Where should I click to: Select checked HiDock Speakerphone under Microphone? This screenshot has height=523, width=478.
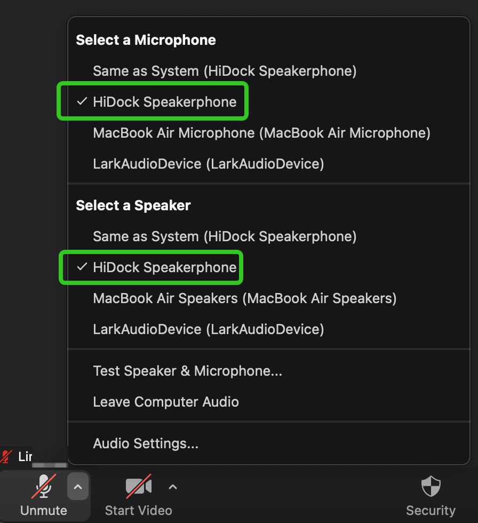164,102
